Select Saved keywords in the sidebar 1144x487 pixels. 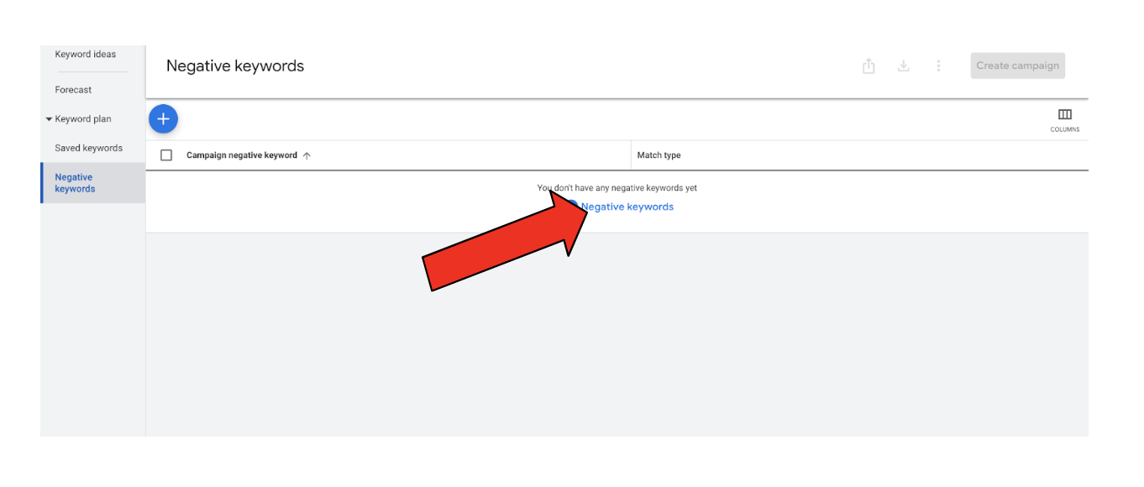88,149
